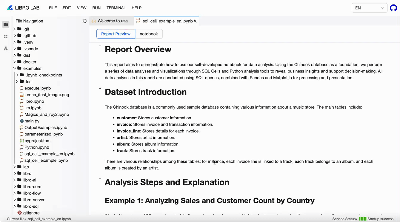Open the HELP menu
The image size is (400, 222).
tap(137, 8)
